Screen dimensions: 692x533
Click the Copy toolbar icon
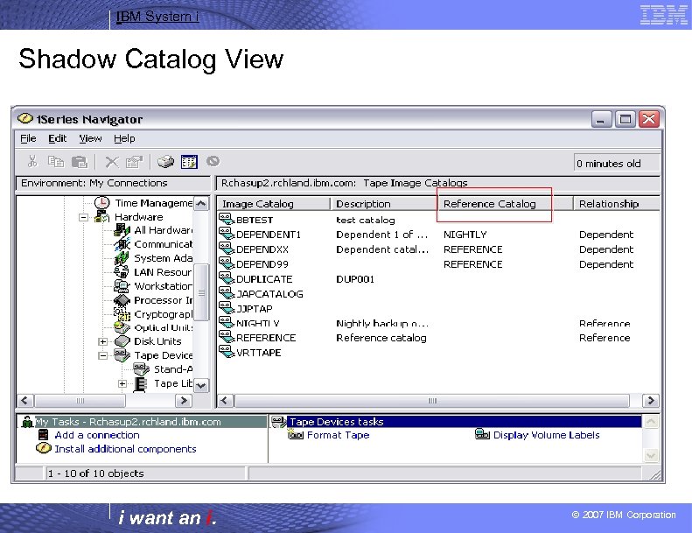pos(56,162)
